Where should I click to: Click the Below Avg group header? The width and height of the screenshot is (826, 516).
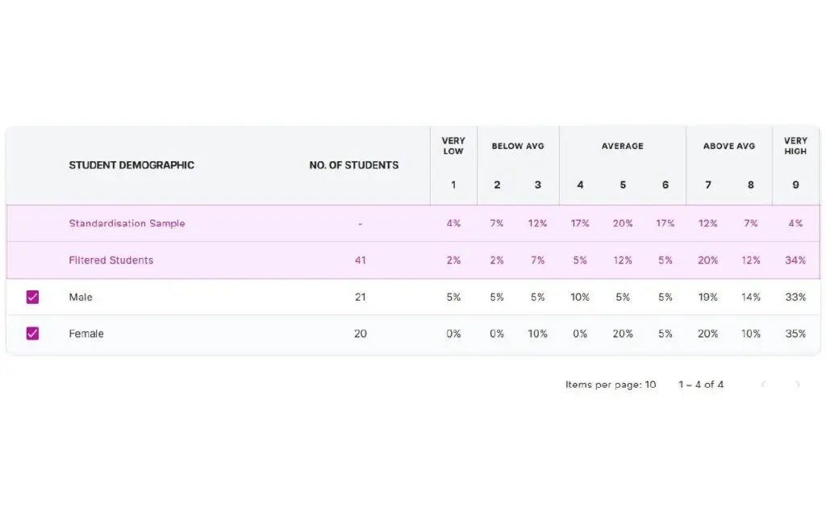pyautogui.click(x=518, y=146)
